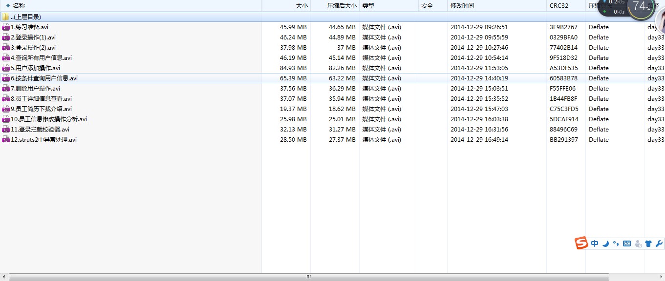Select the file name 12.struts2中异常处理.avi

[43, 140]
